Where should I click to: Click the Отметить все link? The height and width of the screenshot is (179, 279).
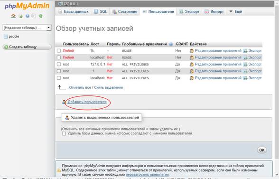80,87
